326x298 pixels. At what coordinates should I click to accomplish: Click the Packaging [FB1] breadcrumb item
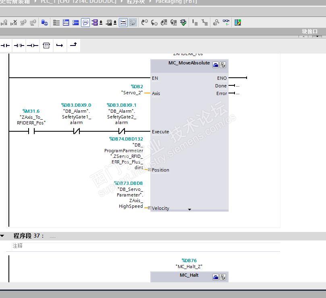(x=176, y=2)
